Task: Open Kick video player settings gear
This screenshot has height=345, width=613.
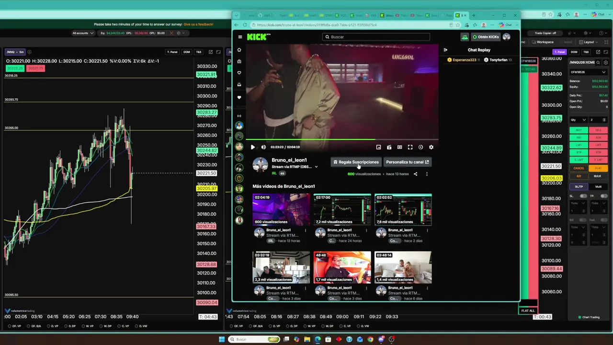Action: pos(431,147)
